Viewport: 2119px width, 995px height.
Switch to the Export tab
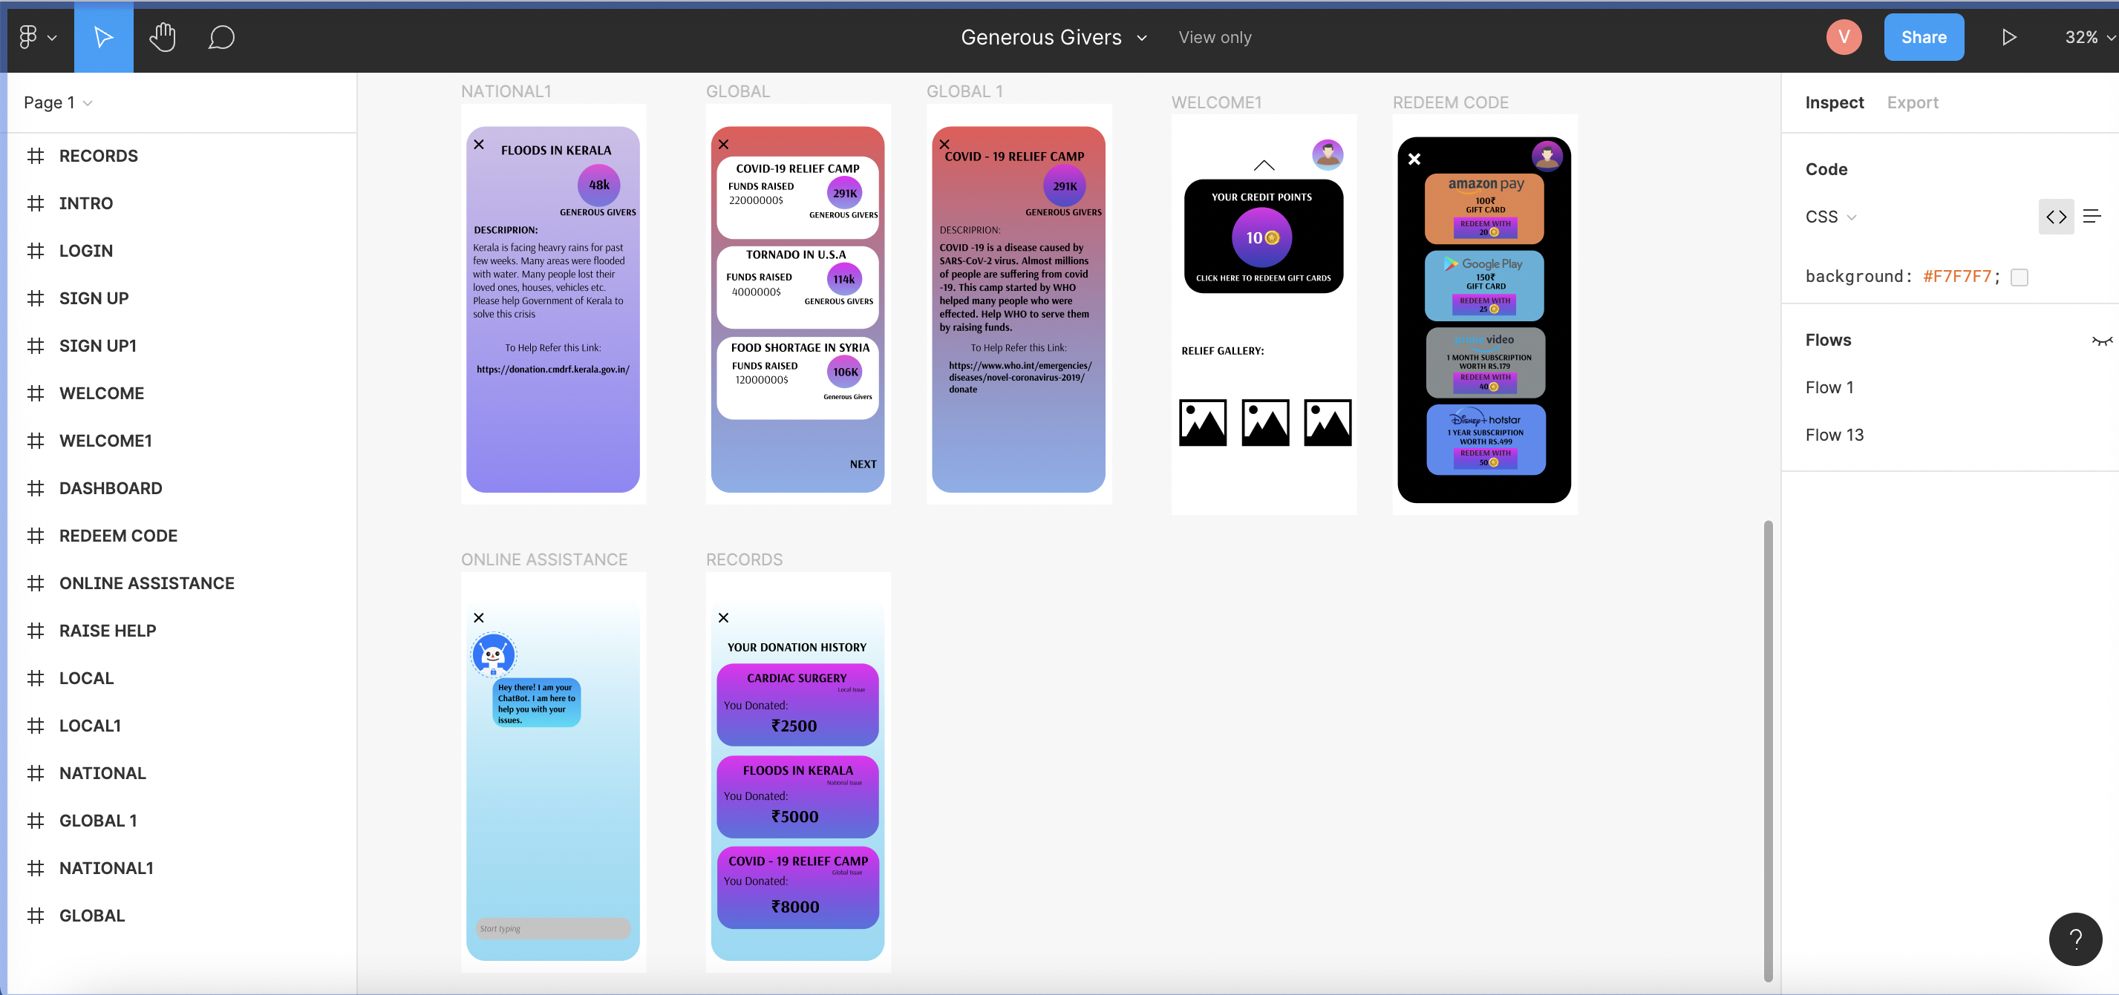(1912, 103)
